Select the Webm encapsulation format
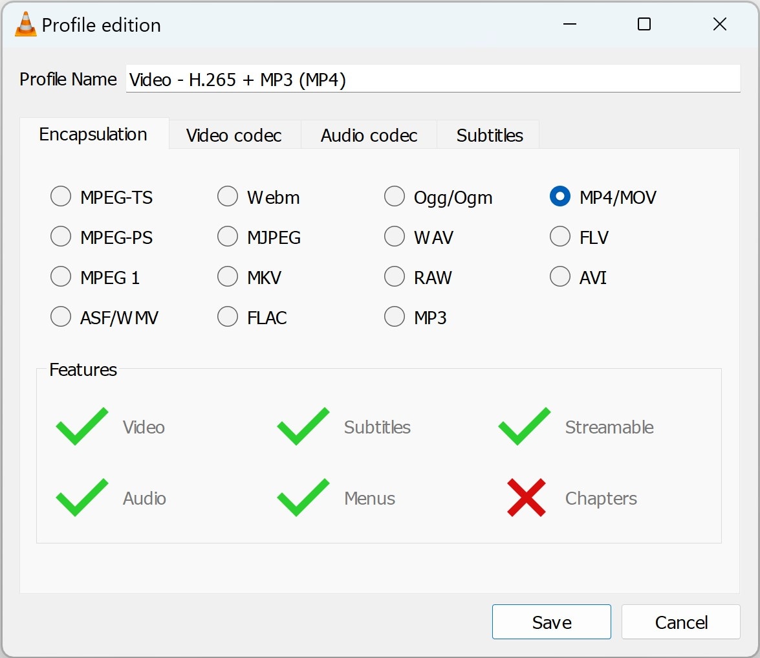 (228, 196)
